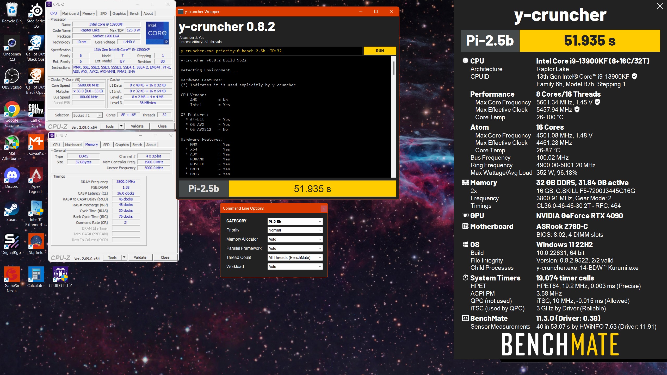Open Calculator desktop icon
Viewport: 667px width, 375px height.
point(36,277)
